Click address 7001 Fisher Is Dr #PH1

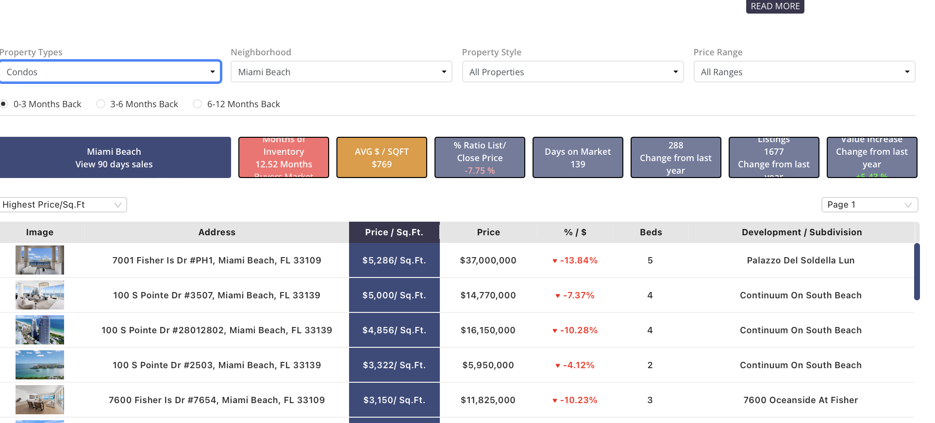tap(217, 260)
